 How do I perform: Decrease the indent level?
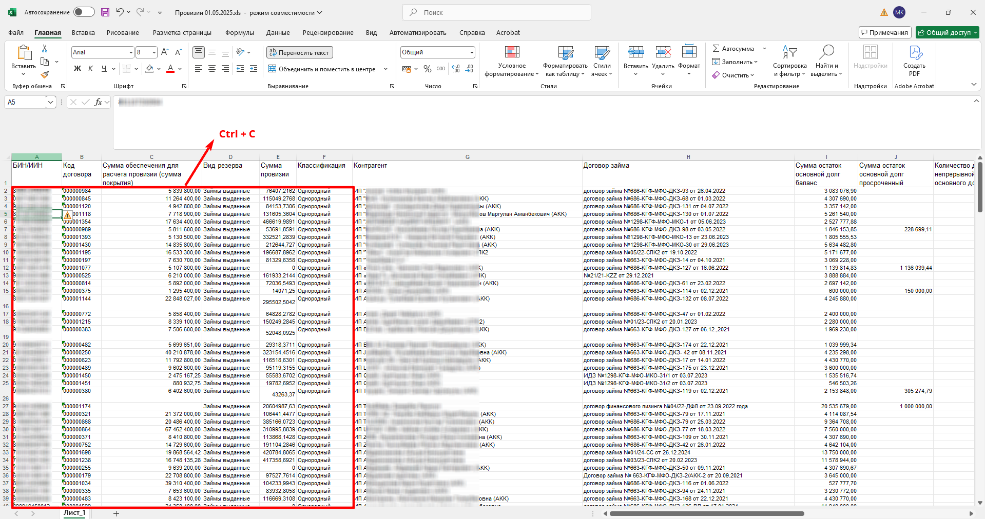click(x=240, y=69)
